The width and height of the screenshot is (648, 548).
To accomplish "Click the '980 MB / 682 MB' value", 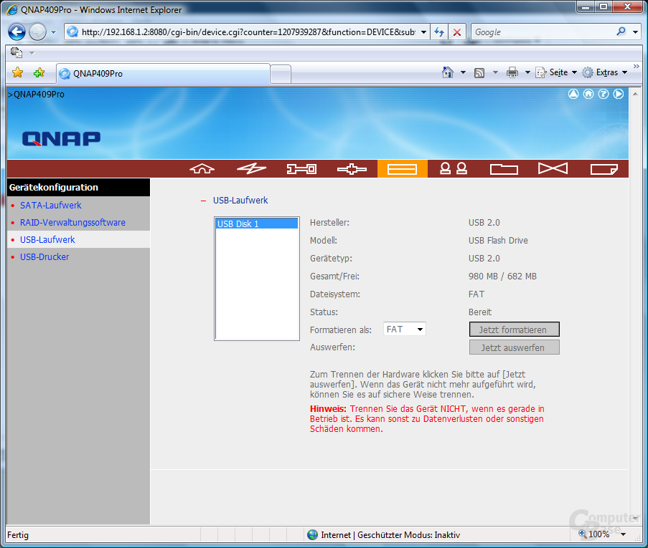I will coord(502,276).
